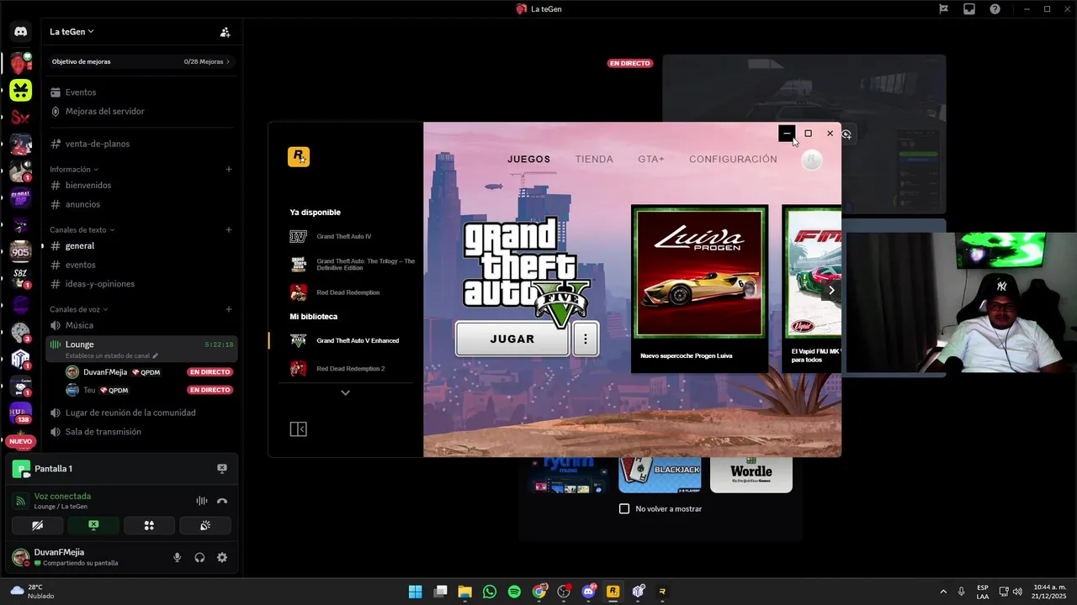The width and height of the screenshot is (1077, 605).
Task: Add channel to Canales de voz
Action: pos(228,309)
